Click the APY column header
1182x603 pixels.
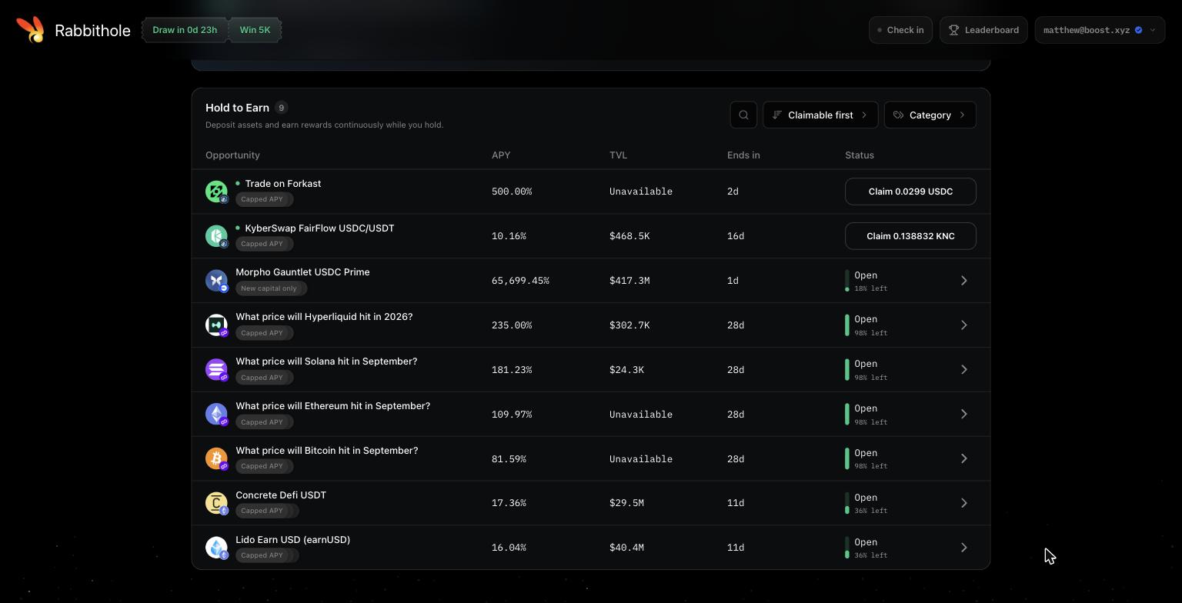point(501,155)
